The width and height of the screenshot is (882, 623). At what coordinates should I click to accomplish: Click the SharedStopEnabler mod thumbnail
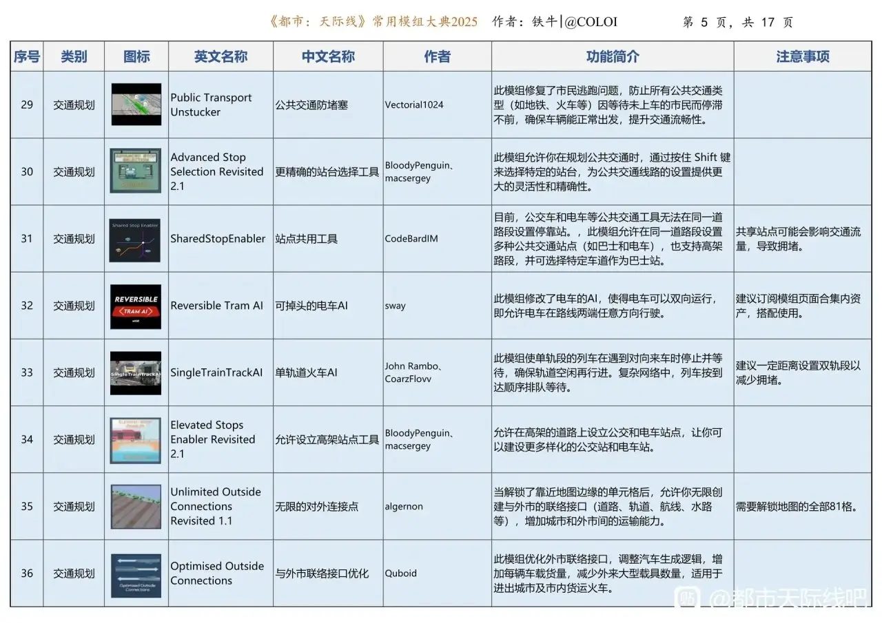(x=136, y=240)
